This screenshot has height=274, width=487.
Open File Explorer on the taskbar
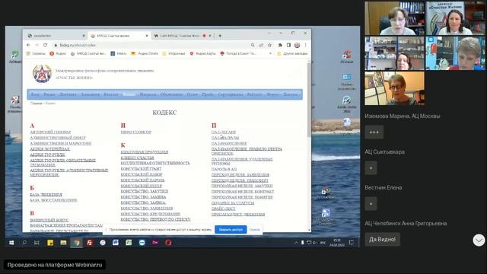[x=63, y=243]
